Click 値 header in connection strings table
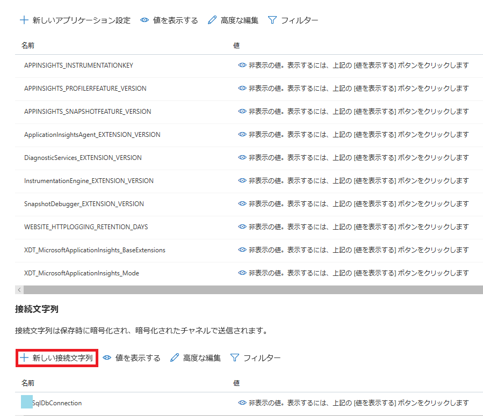This screenshot has width=483, height=416. click(x=236, y=383)
